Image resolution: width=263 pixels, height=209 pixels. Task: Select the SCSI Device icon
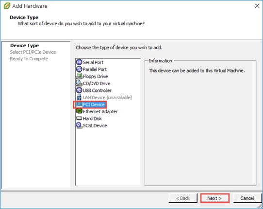point(79,125)
